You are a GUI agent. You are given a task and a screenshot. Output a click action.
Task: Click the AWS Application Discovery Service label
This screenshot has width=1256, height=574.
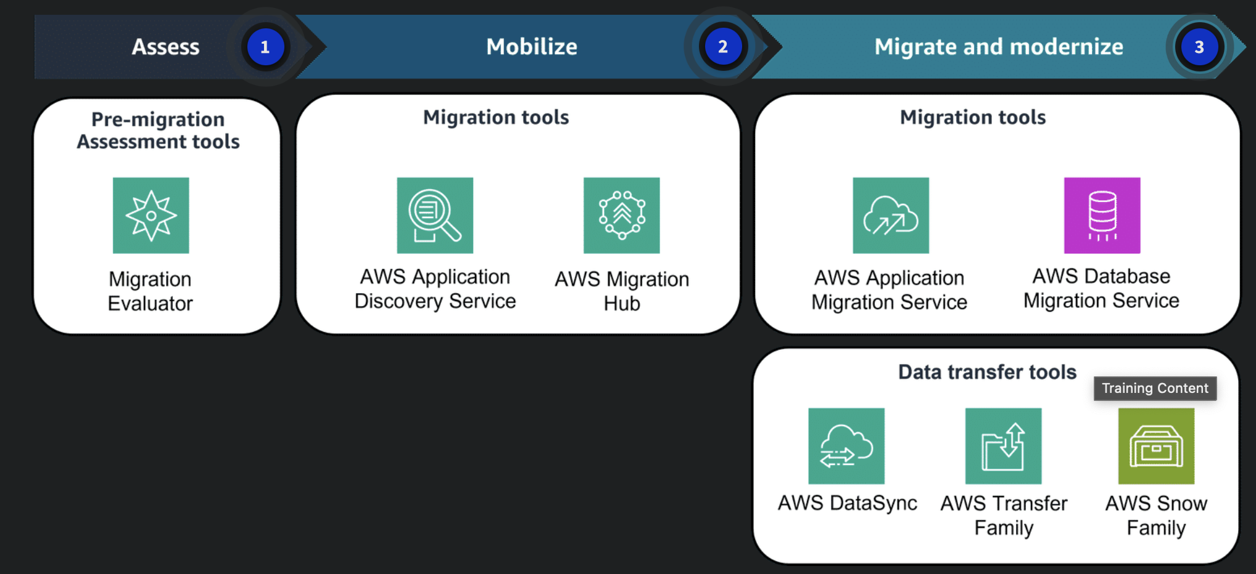(435, 289)
